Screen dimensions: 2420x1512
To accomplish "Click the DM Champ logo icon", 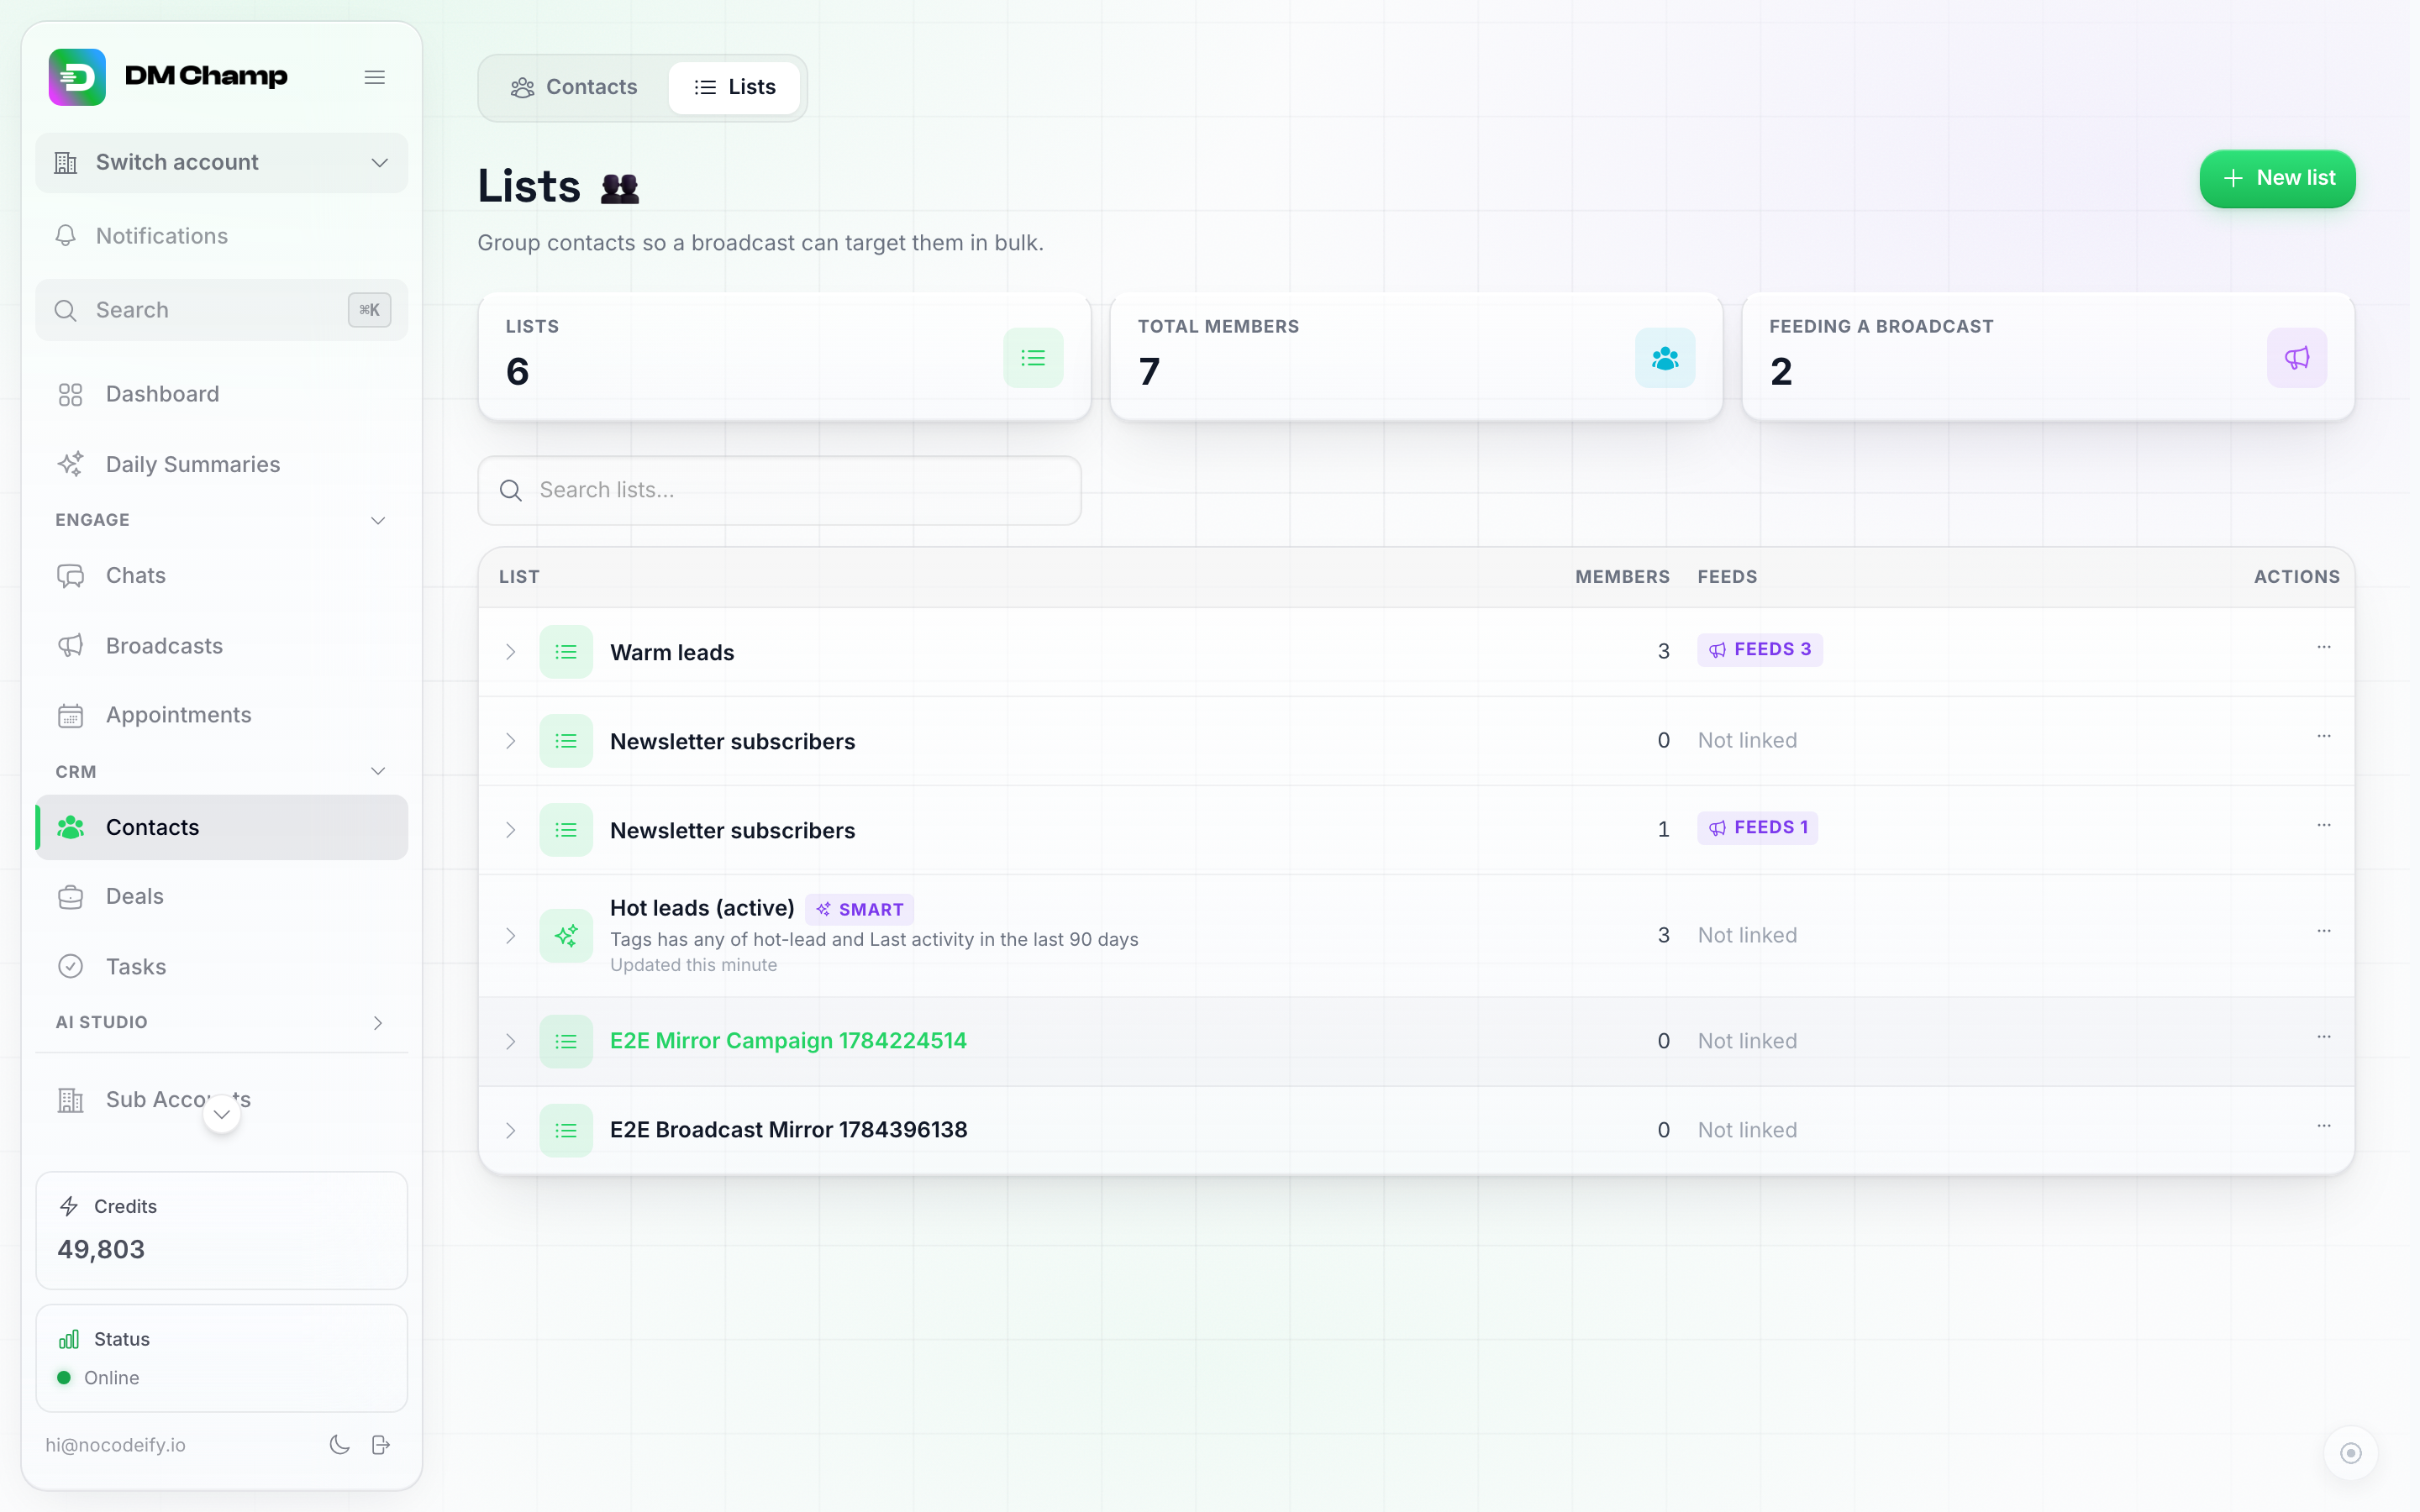I will coord(77,77).
